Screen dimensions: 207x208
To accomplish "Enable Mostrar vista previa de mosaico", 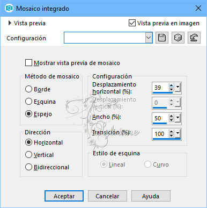I will coord(28,63).
